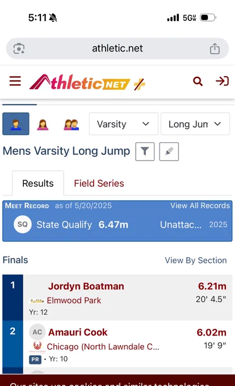
Task: Tap the View By Section link
Action: pos(196,260)
